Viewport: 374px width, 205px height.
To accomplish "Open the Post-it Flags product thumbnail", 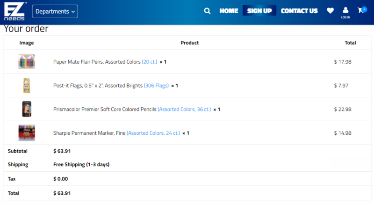I will (x=27, y=85).
